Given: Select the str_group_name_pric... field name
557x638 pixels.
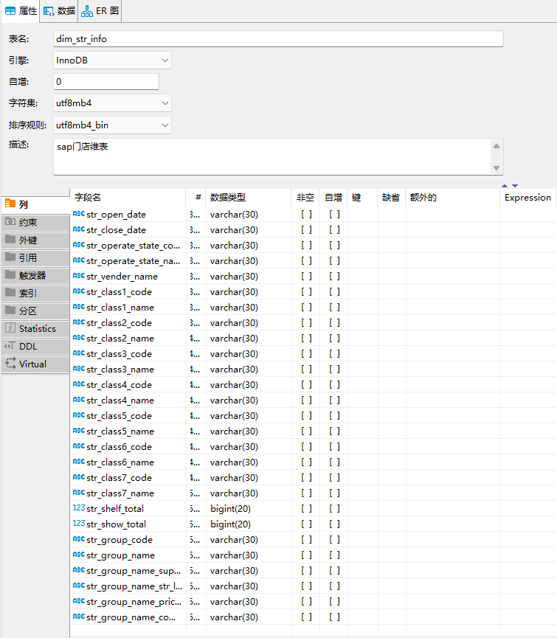Looking at the screenshot, I should 134,601.
